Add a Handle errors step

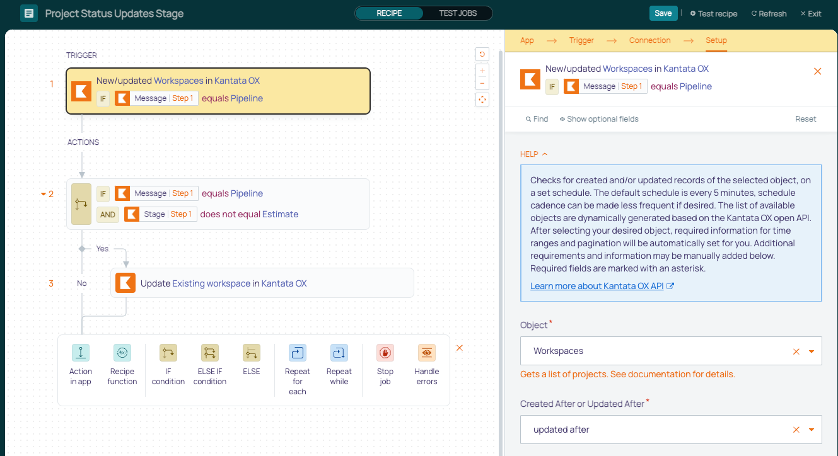427,365
